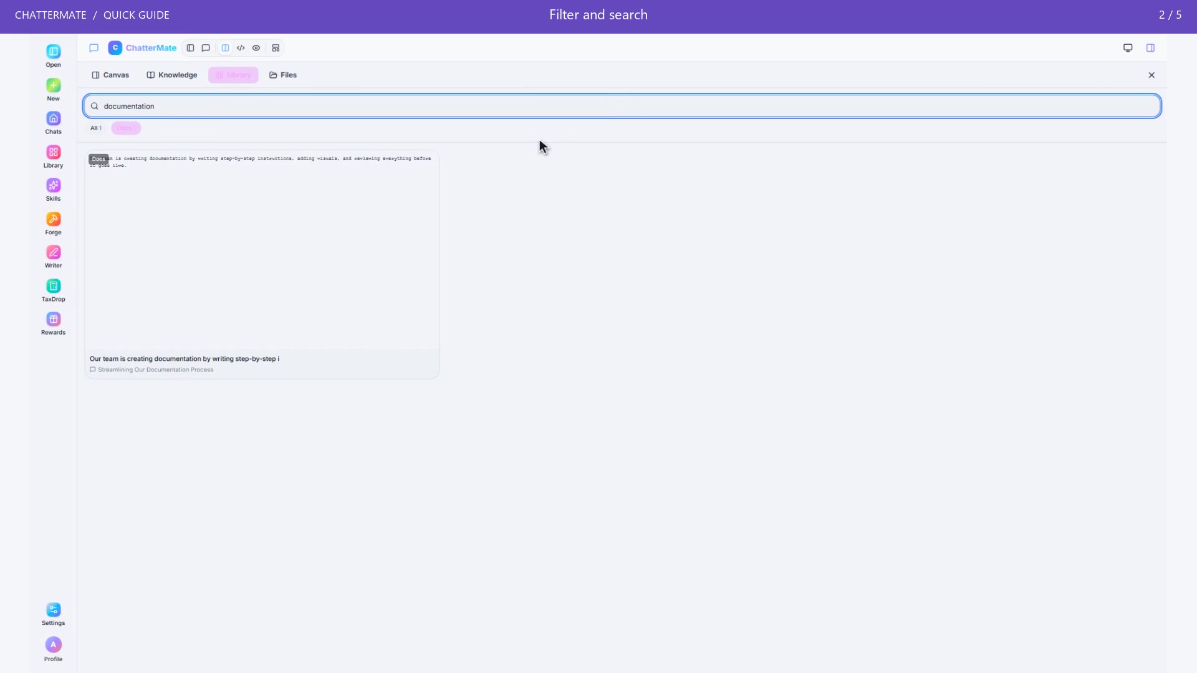Viewport: 1197px width, 673px height.
Task: Open Skills section in sidebar
Action: click(53, 190)
